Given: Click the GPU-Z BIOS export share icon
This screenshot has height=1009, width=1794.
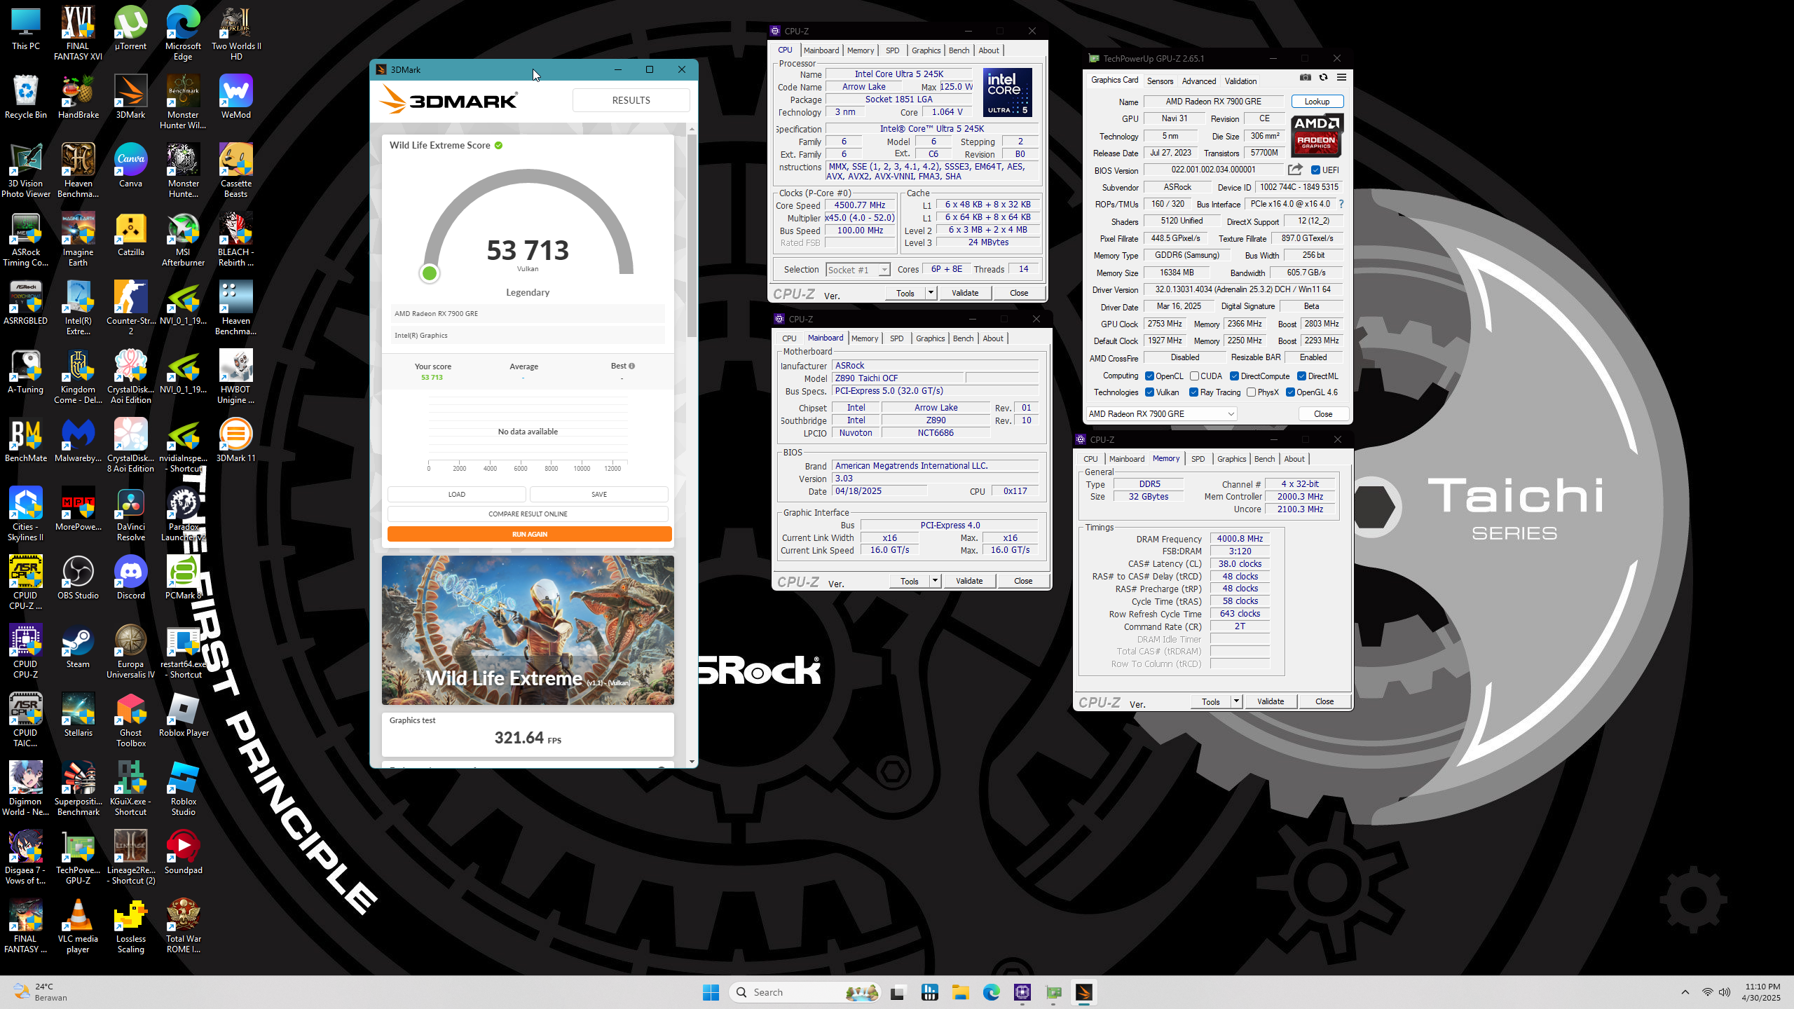Looking at the screenshot, I should pos(1295,170).
